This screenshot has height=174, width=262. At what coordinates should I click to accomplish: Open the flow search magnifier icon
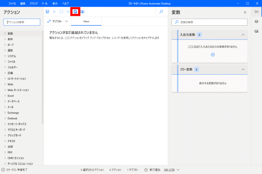[x=161, y=12]
